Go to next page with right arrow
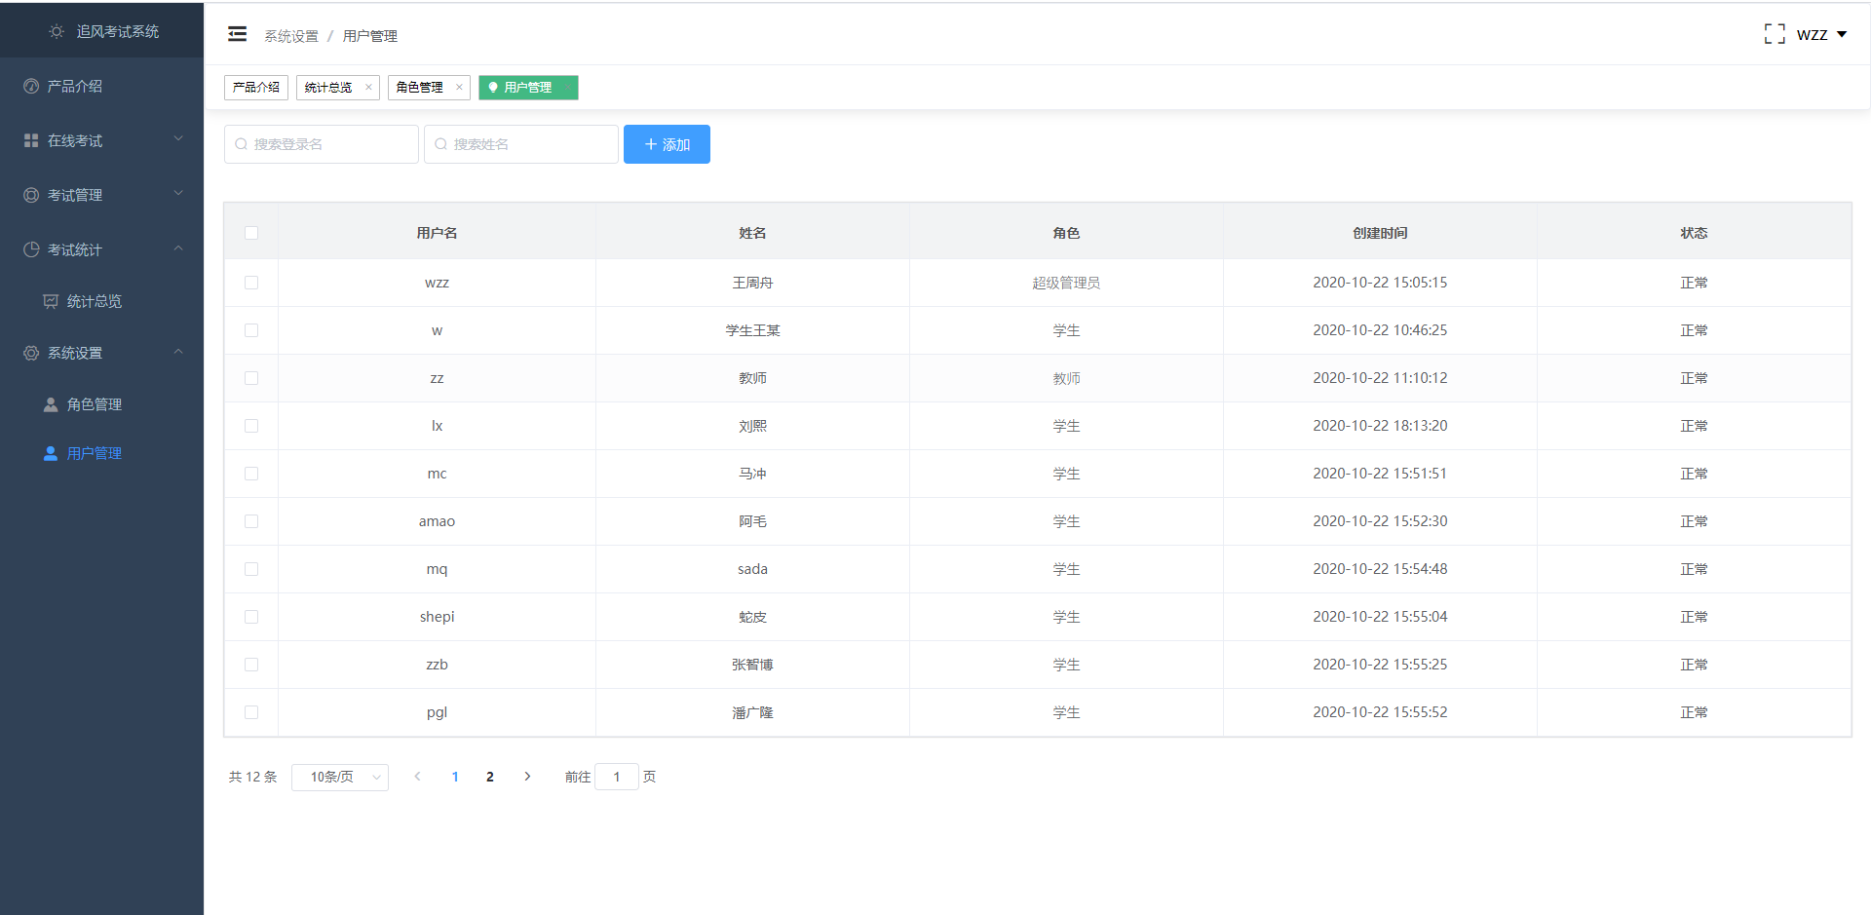1871x915 pixels. click(x=527, y=777)
